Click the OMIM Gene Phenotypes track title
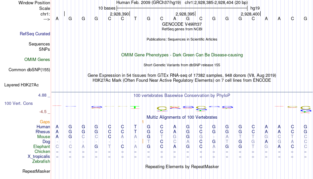The width and height of the screenshot is (313, 179). [182, 55]
